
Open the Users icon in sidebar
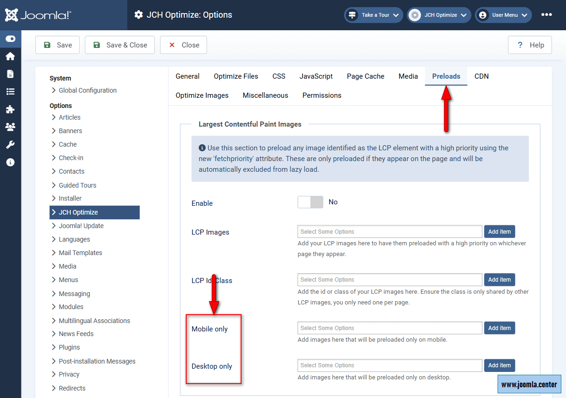click(x=10, y=127)
